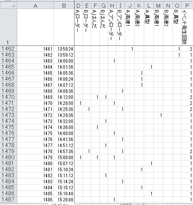Select row header 1462

point(8,49)
